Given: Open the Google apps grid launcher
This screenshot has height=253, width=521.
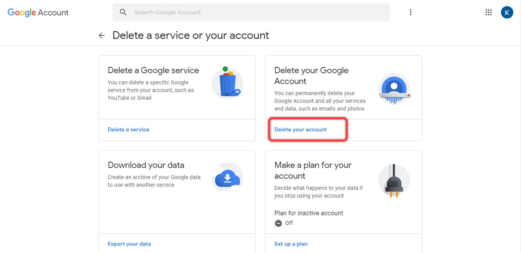Looking at the screenshot, I should [488, 13].
